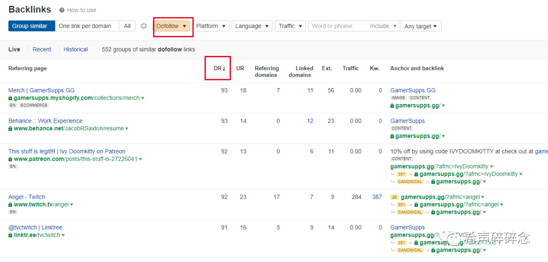This screenshot has width=548, height=262.
Task: Open referring domains count 5 for Linktree row
Action: click(x=278, y=228)
